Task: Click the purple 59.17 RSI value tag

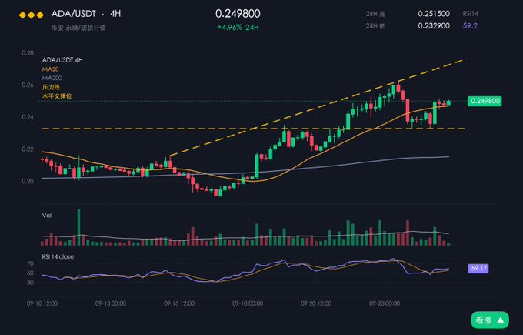Action: [x=478, y=268]
